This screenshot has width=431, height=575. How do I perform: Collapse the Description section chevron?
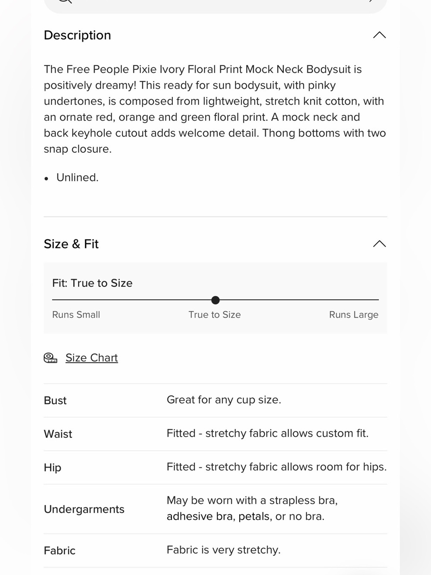(379, 35)
